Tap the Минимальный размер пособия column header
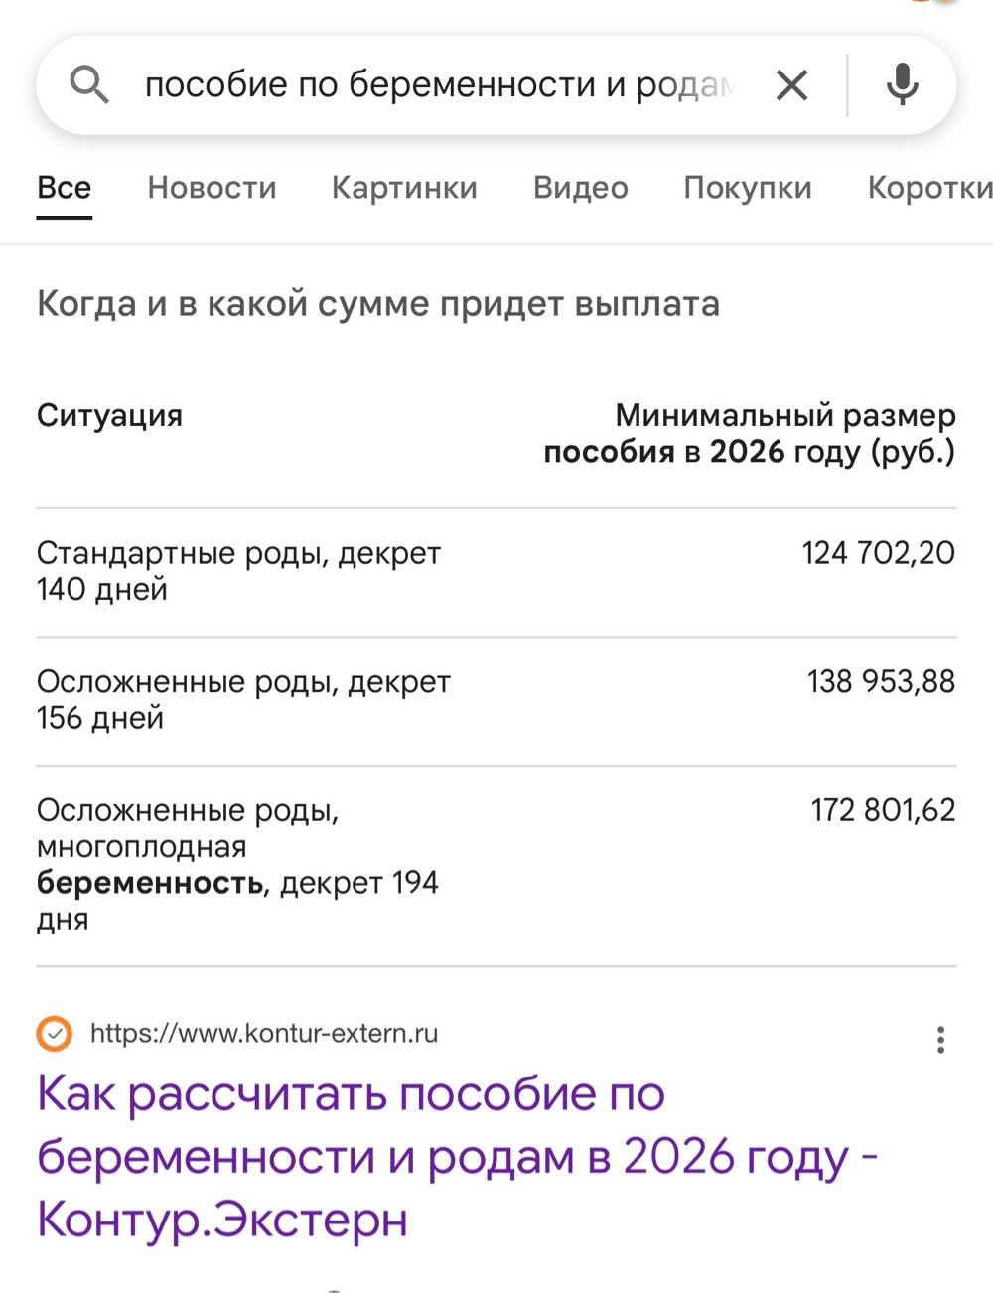This screenshot has height=1293, width=993. pos(750,433)
